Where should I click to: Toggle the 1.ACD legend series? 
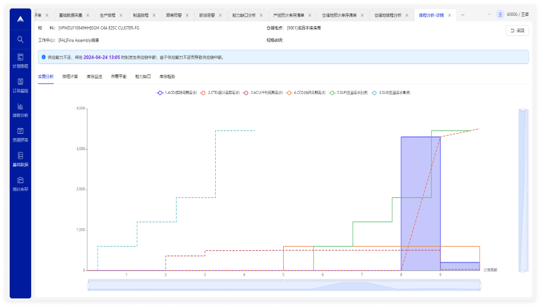click(177, 93)
